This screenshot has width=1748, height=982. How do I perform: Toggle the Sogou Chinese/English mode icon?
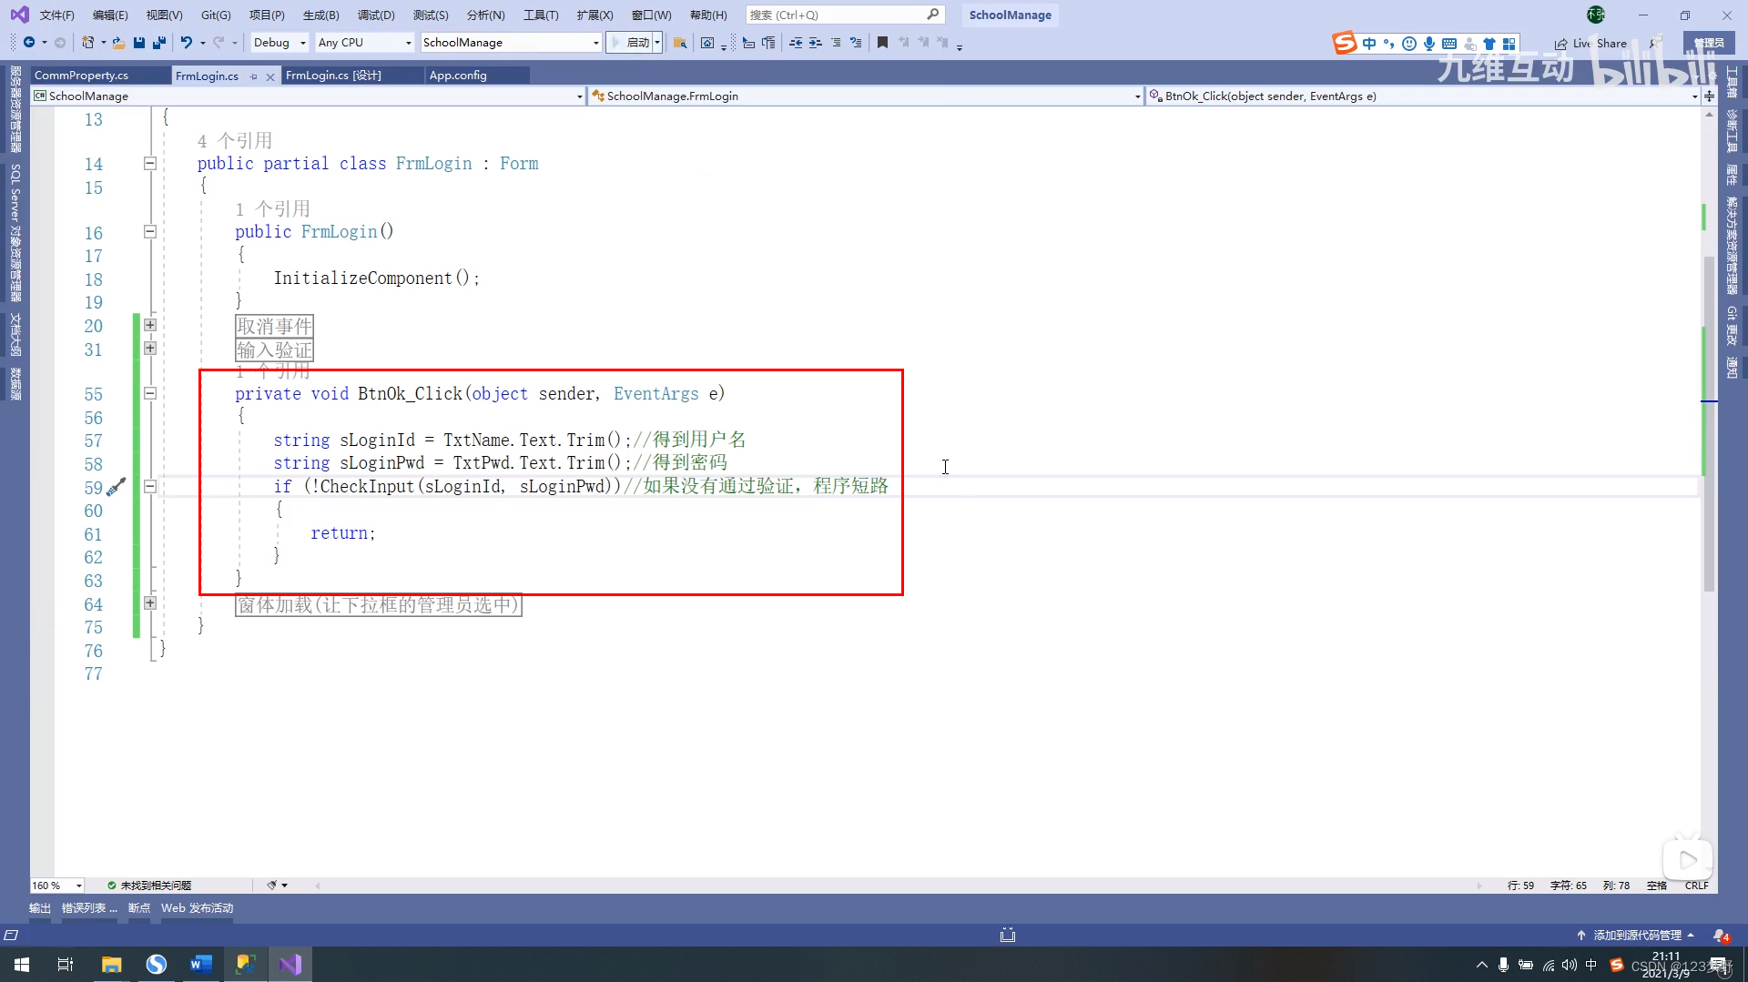[x=1369, y=44]
